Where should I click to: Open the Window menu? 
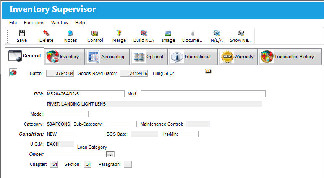point(60,23)
